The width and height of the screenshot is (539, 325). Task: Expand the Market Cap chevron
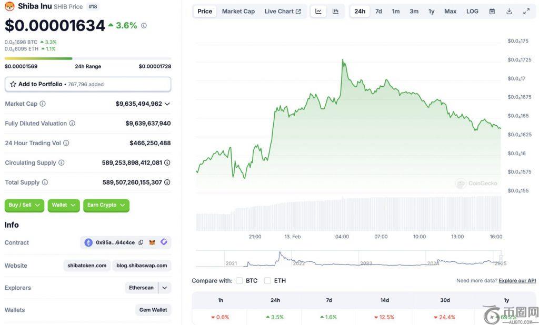point(167,104)
